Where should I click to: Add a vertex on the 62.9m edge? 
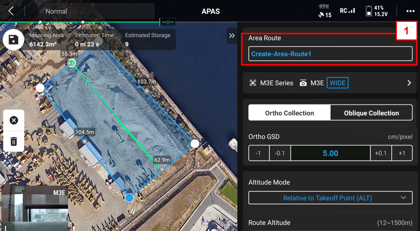(162, 169)
